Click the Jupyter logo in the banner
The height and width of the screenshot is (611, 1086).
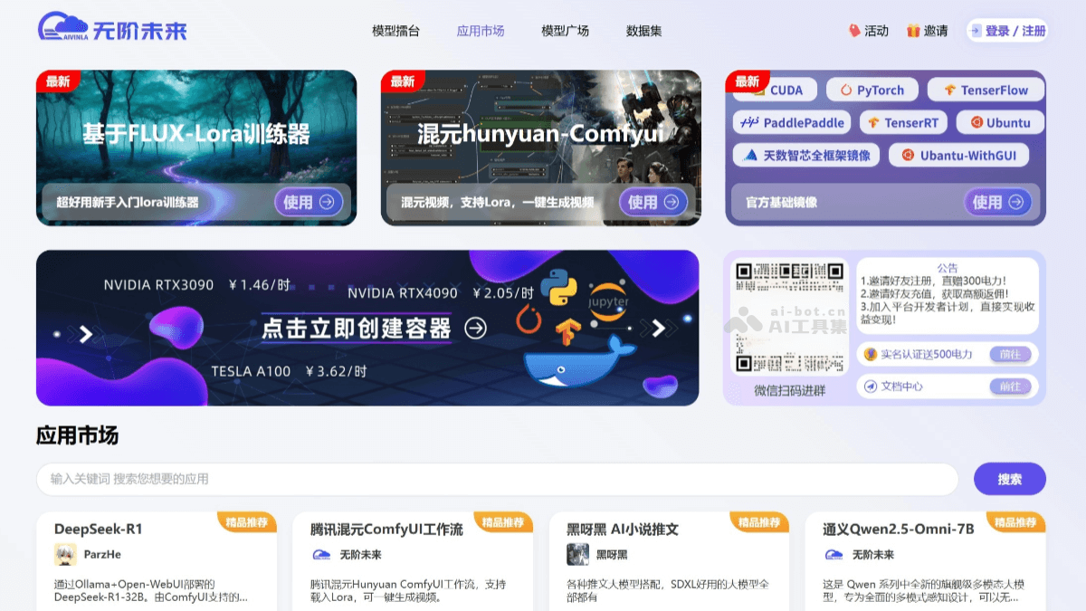tap(612, 302)
